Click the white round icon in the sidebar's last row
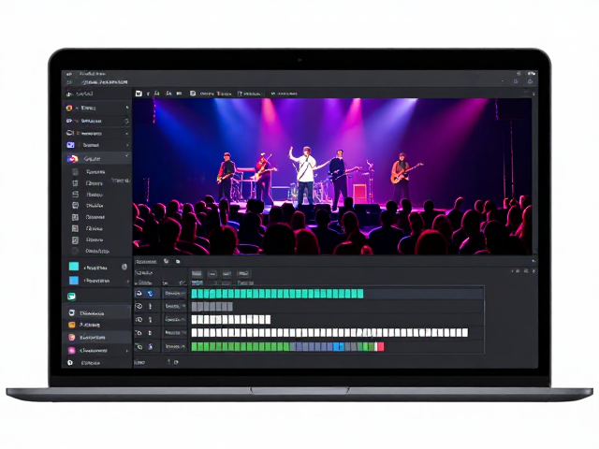The height and width of the screenshot is (449, 599). [x=70, y=363]
